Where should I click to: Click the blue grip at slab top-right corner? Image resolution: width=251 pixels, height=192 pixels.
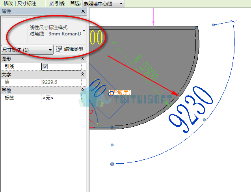[196, 28]
